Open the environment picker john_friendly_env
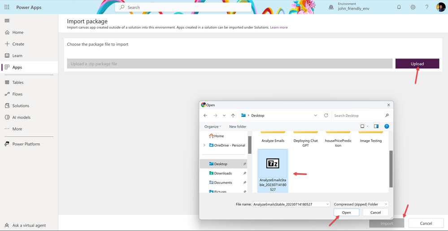448x231 pixels. (x=349, y=7)
